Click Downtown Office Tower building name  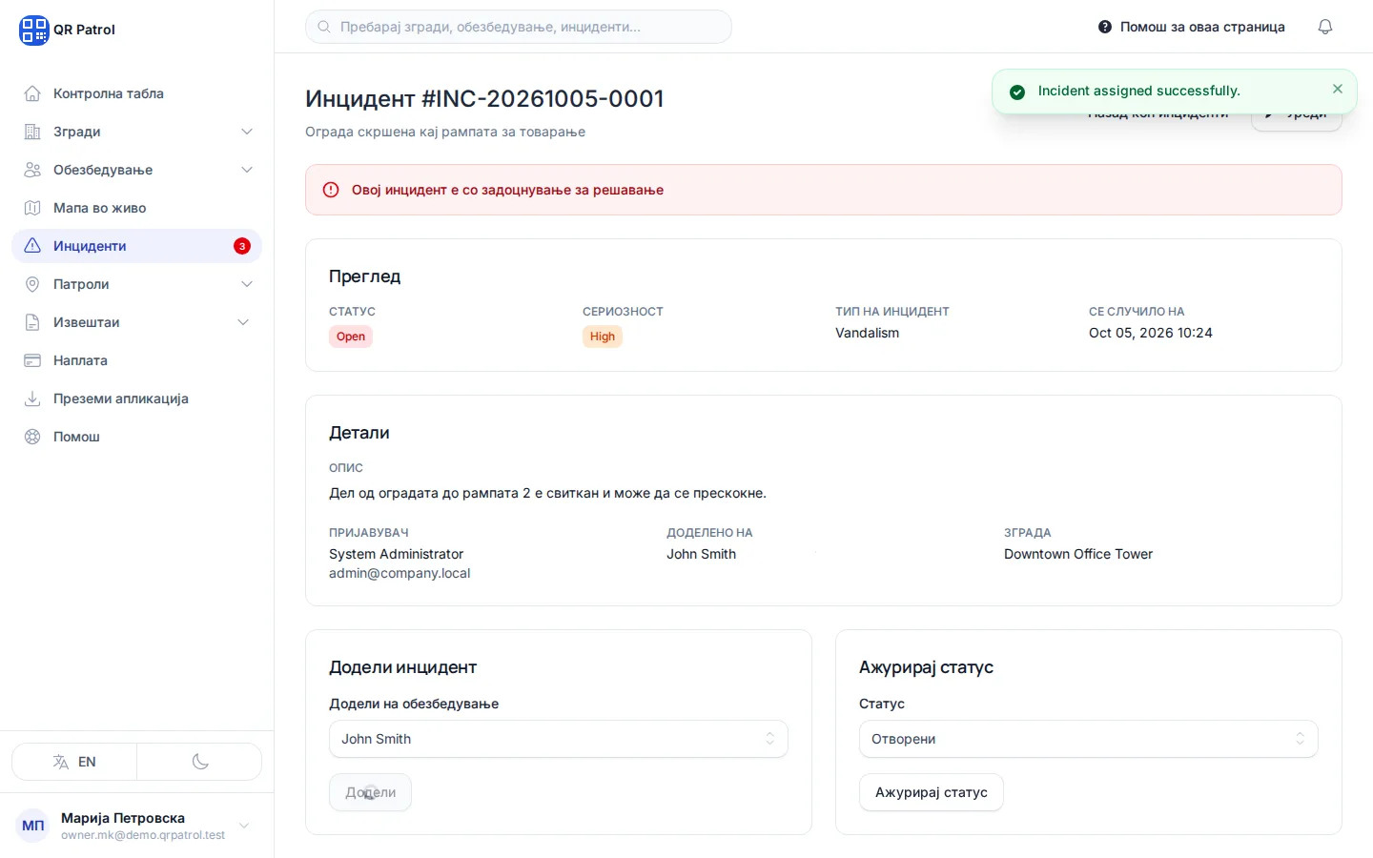(1078, 554)
